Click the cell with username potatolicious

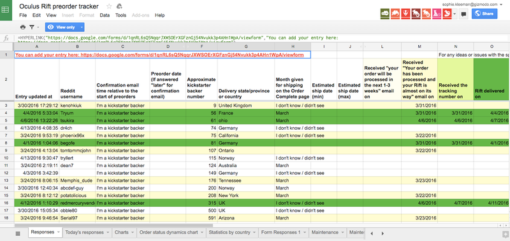pos(77,195)
